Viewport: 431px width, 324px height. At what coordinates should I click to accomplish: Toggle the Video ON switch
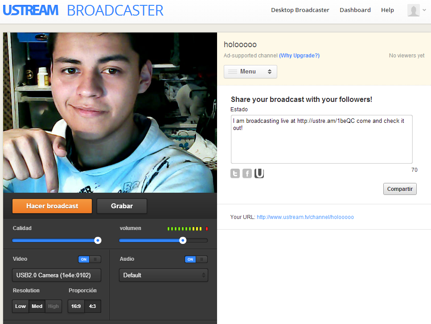coord(90,259)
